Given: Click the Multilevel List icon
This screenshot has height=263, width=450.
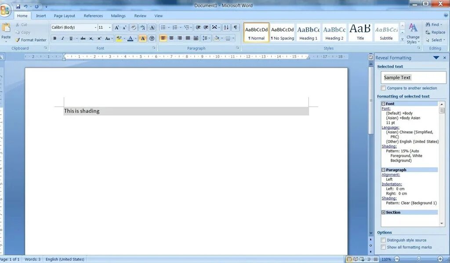Looking at the screenshot, I should [186, 28].
